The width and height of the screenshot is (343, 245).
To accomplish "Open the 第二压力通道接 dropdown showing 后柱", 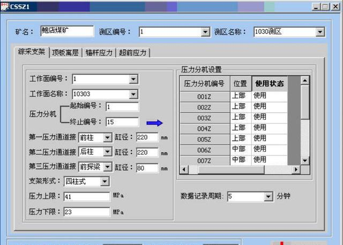I will pos(107,152).
